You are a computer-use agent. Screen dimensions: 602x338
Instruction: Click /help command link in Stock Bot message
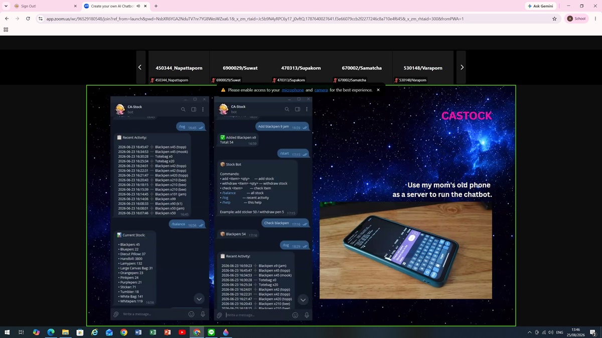click(x=226, y=202)
